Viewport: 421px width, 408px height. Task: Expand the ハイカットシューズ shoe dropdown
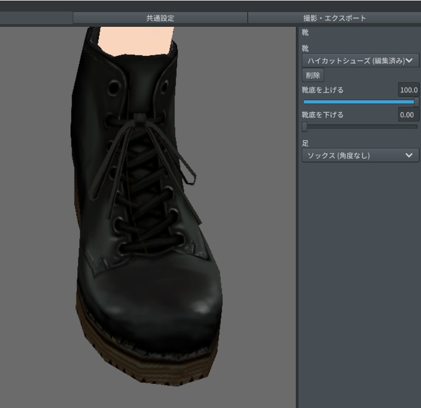pos(360,61)
